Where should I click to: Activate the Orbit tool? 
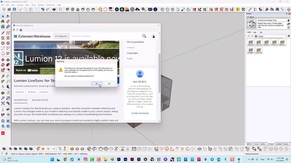[3, 93]
